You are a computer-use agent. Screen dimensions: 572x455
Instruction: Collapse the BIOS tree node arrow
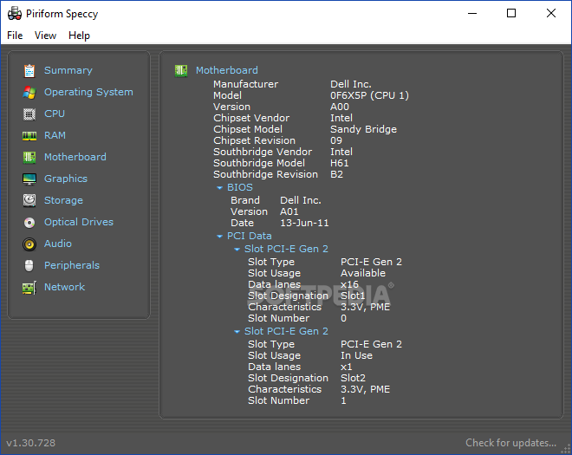tap(219, 188)
